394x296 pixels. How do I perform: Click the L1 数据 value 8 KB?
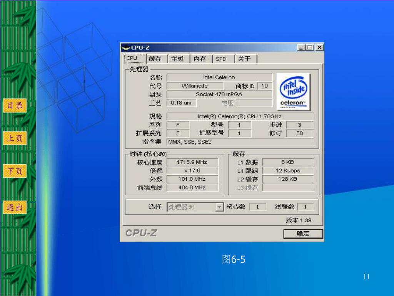[x=288, y=162]
